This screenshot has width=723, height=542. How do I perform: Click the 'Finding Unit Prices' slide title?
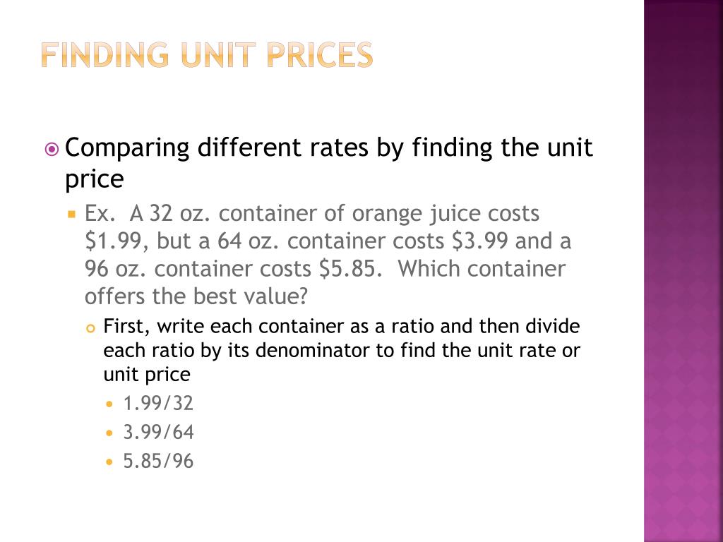(x=207, y=55)
